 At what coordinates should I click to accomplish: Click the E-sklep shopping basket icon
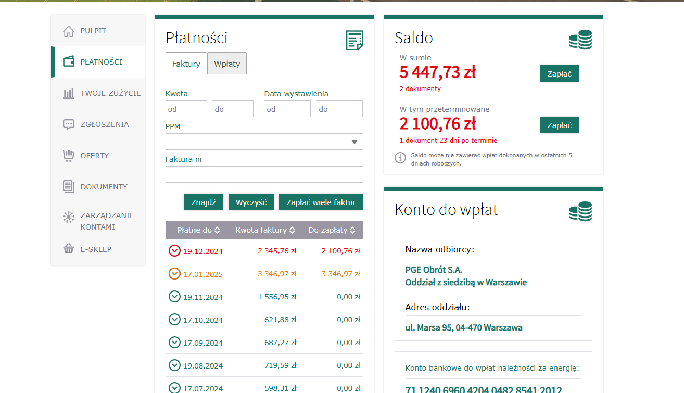pyautogui.click(x=69, y=249)
